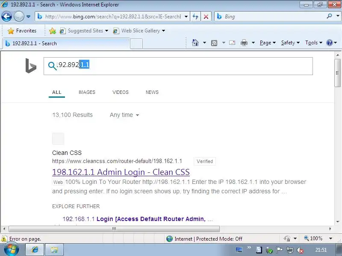Viewport: 342px width, 256px height.
Task: Switch to VIDEOS results tab
Action: tap(121, 92)
